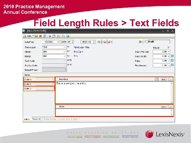The height and width of the screenshot is (143, 191).
Task: Open the New button dropdown arrow
Action: click(33, 36)
